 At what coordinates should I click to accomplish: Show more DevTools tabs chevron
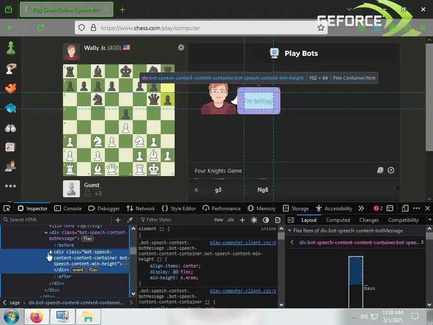pos(361,208)
